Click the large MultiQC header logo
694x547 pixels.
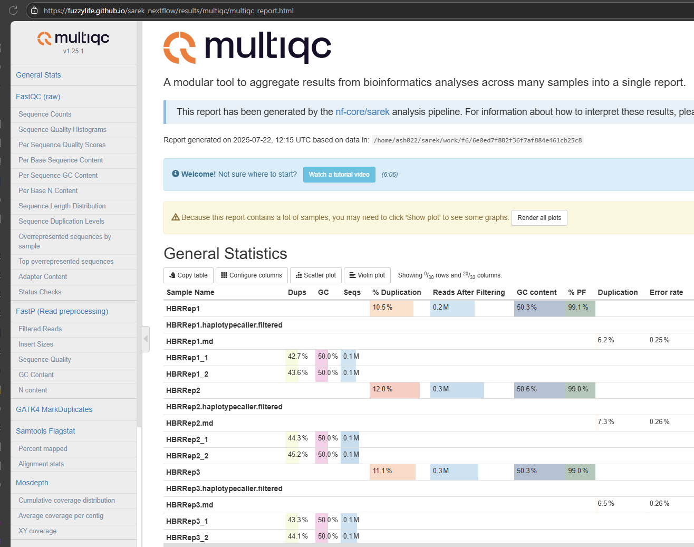click(247, 47)
